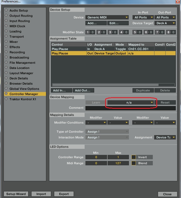Viewport: 181px width, 198px height.
Task: Click Modifier State 6 indicator
Action: coord(148,32)
